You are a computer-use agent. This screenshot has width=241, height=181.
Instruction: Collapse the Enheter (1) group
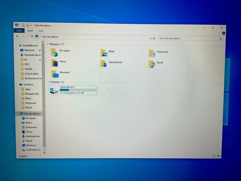pos(48,82)
